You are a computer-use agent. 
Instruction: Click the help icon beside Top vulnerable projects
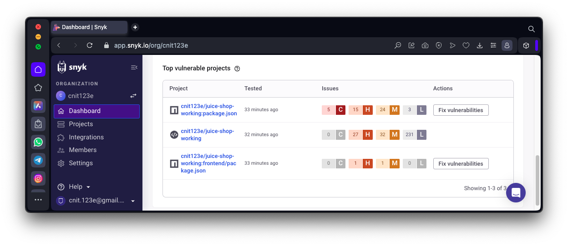[237, 69]
